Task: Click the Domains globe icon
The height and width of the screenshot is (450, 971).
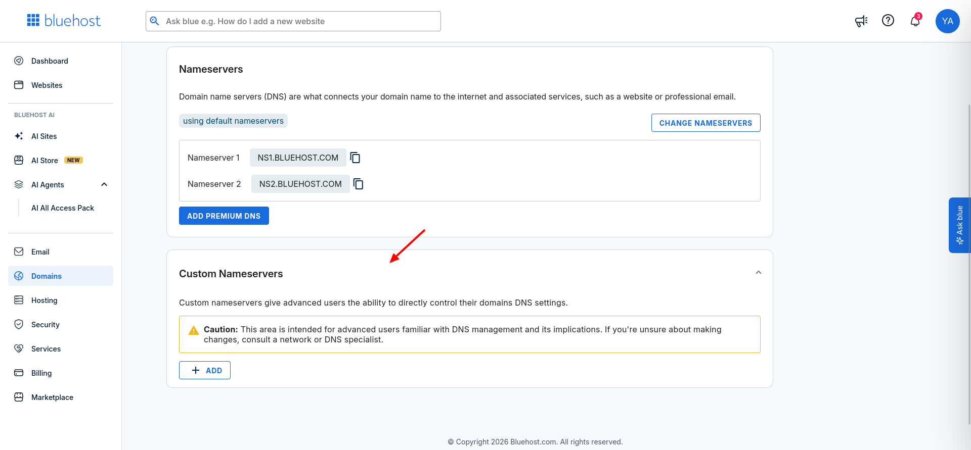Action: 19,276
